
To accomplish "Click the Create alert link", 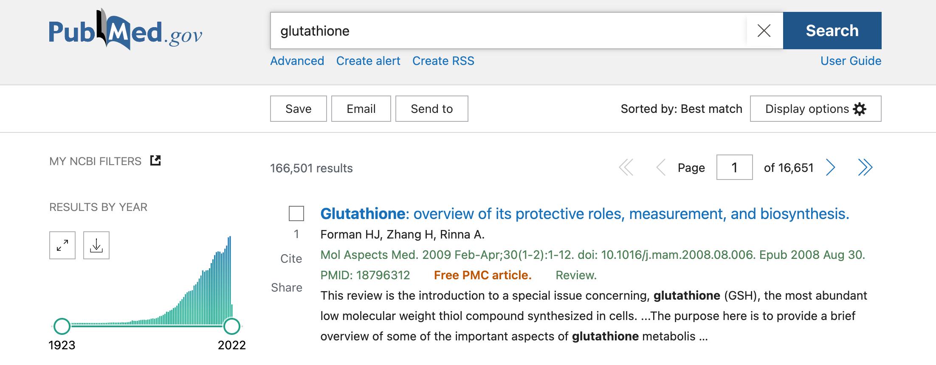I will pos(368,61).
